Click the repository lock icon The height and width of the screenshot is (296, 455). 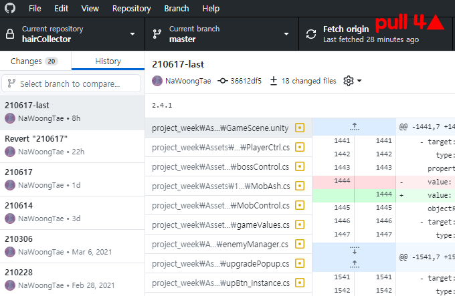point(10,34)
